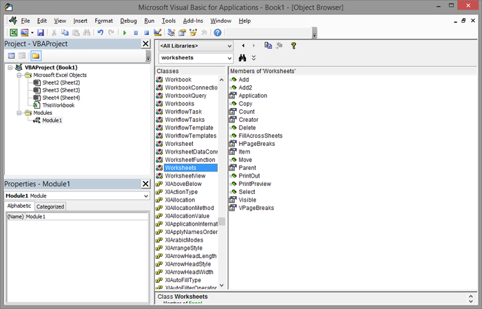The width and height of the screenshot is (482, 309).
Task: Click main toolbar options overflow arrow
Action: 314,33
